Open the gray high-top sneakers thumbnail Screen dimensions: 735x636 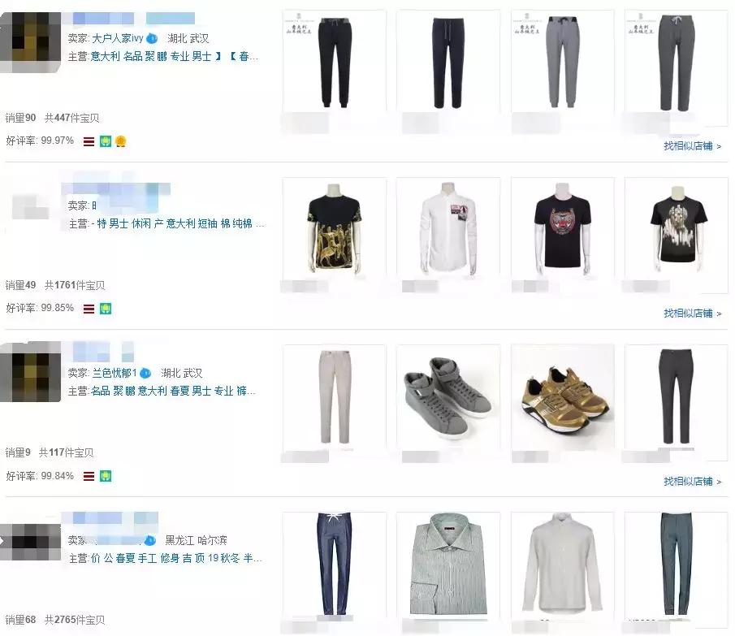click(x=448, y=396)
